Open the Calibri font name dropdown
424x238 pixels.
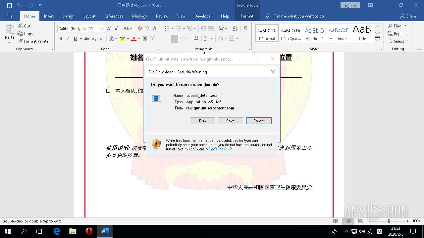click(x=84, y=29)
